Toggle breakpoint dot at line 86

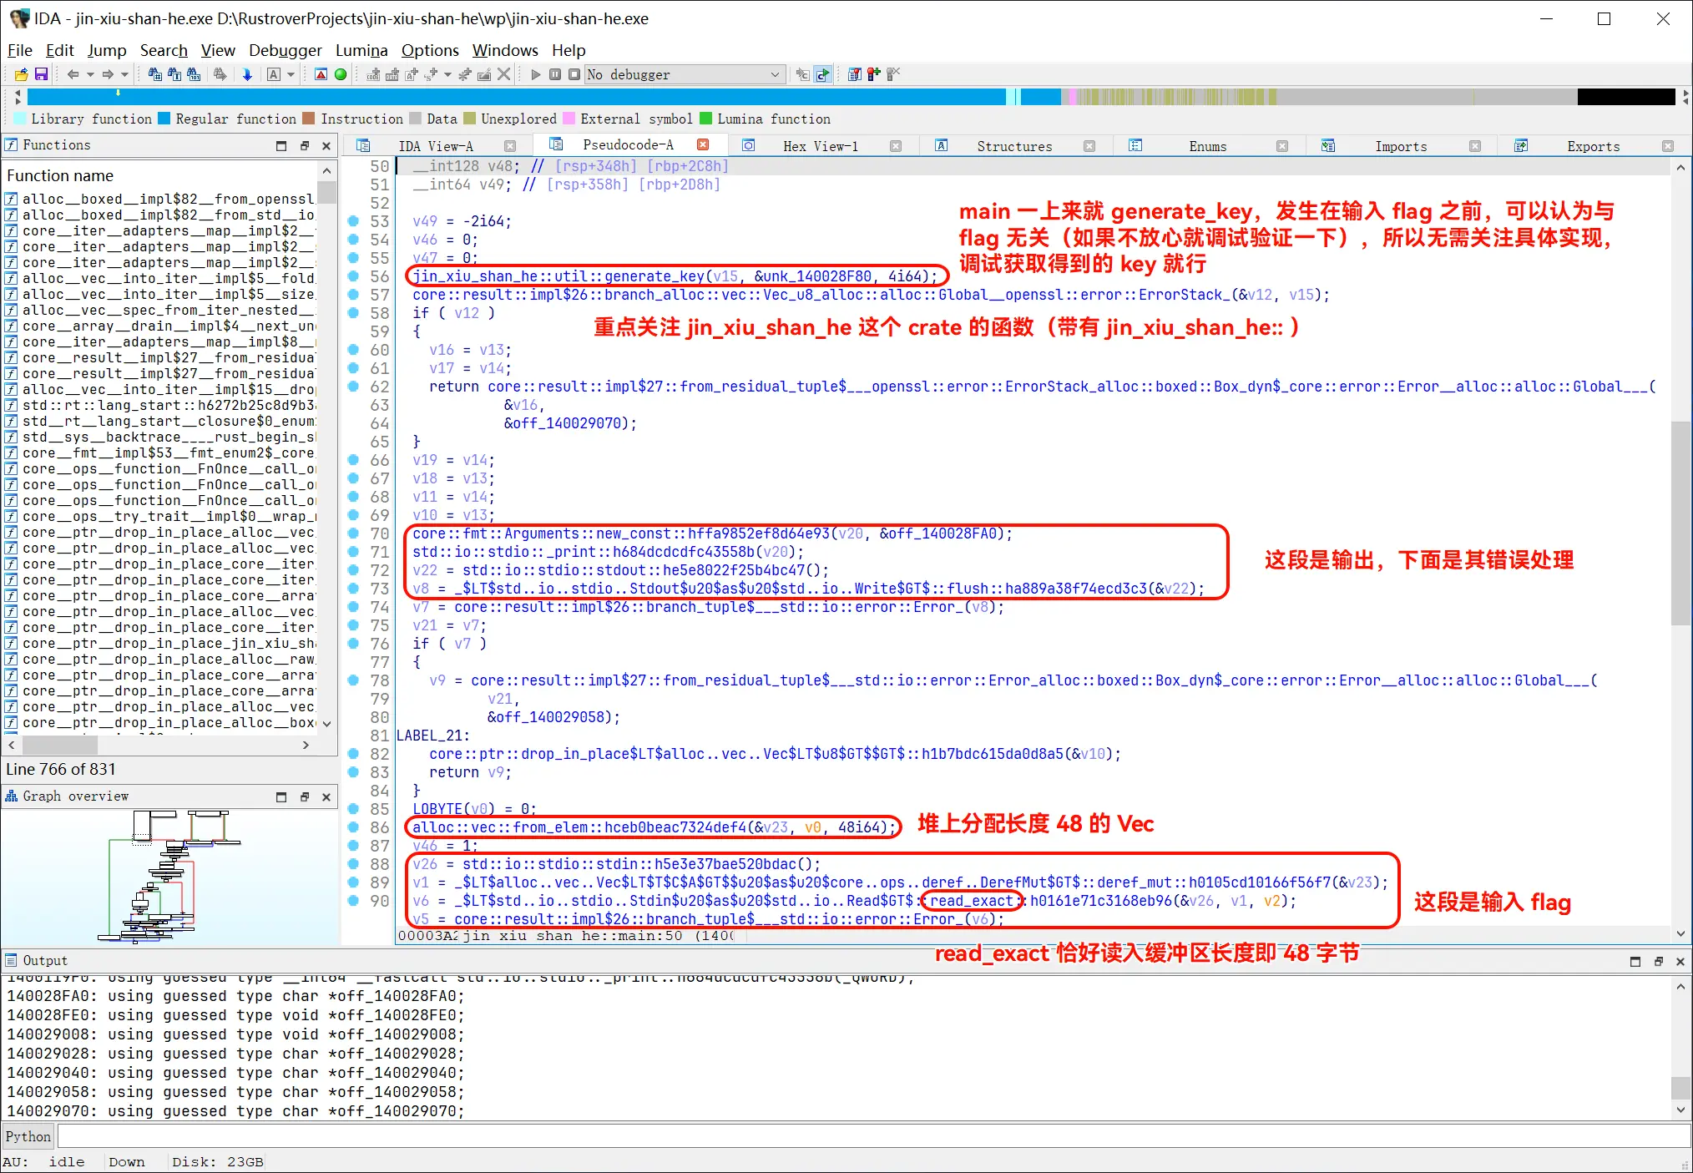(353, 827)
